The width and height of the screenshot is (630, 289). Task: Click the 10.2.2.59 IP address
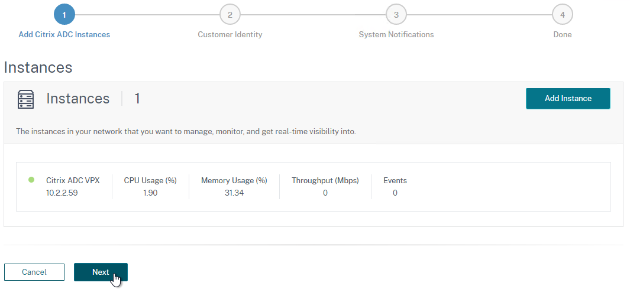pos(62,193)
